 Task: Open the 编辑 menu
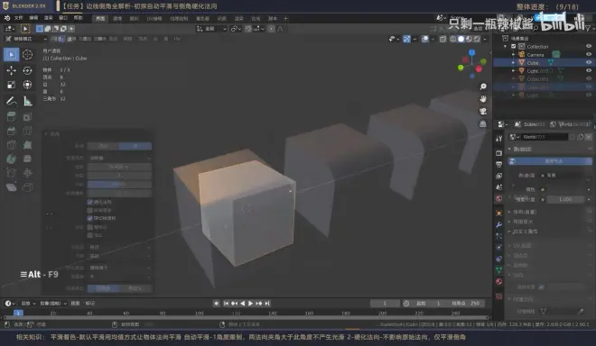click(33, 18)
